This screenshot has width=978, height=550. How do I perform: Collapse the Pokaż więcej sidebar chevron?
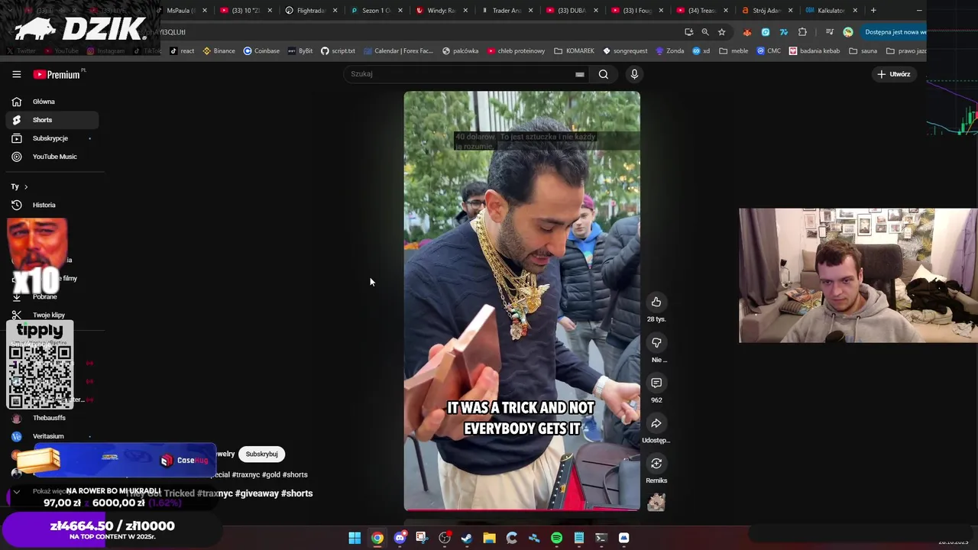tap(16, 491)
